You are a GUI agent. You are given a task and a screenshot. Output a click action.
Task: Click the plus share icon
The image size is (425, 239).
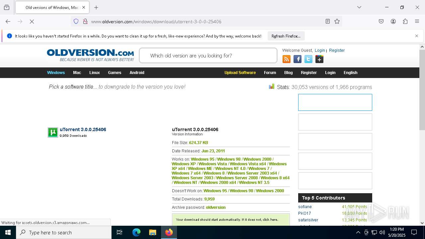(319, 59)
